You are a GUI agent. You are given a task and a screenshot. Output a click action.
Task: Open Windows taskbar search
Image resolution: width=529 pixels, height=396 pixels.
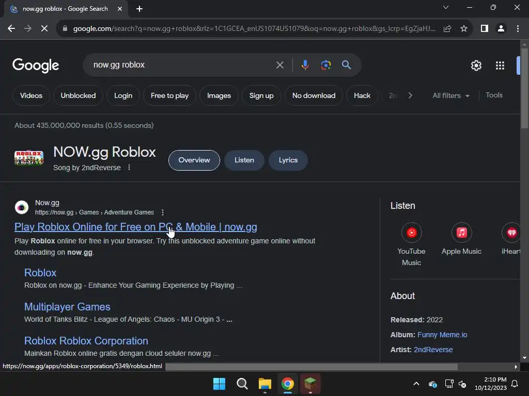pos(242,384)
